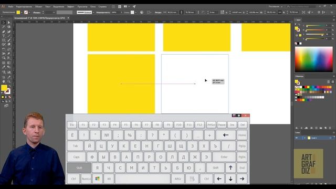Viewport: 336px width, 189px height.
Task: Open the Файл menu
Action: pyautogui.click(x=10, y=7)
